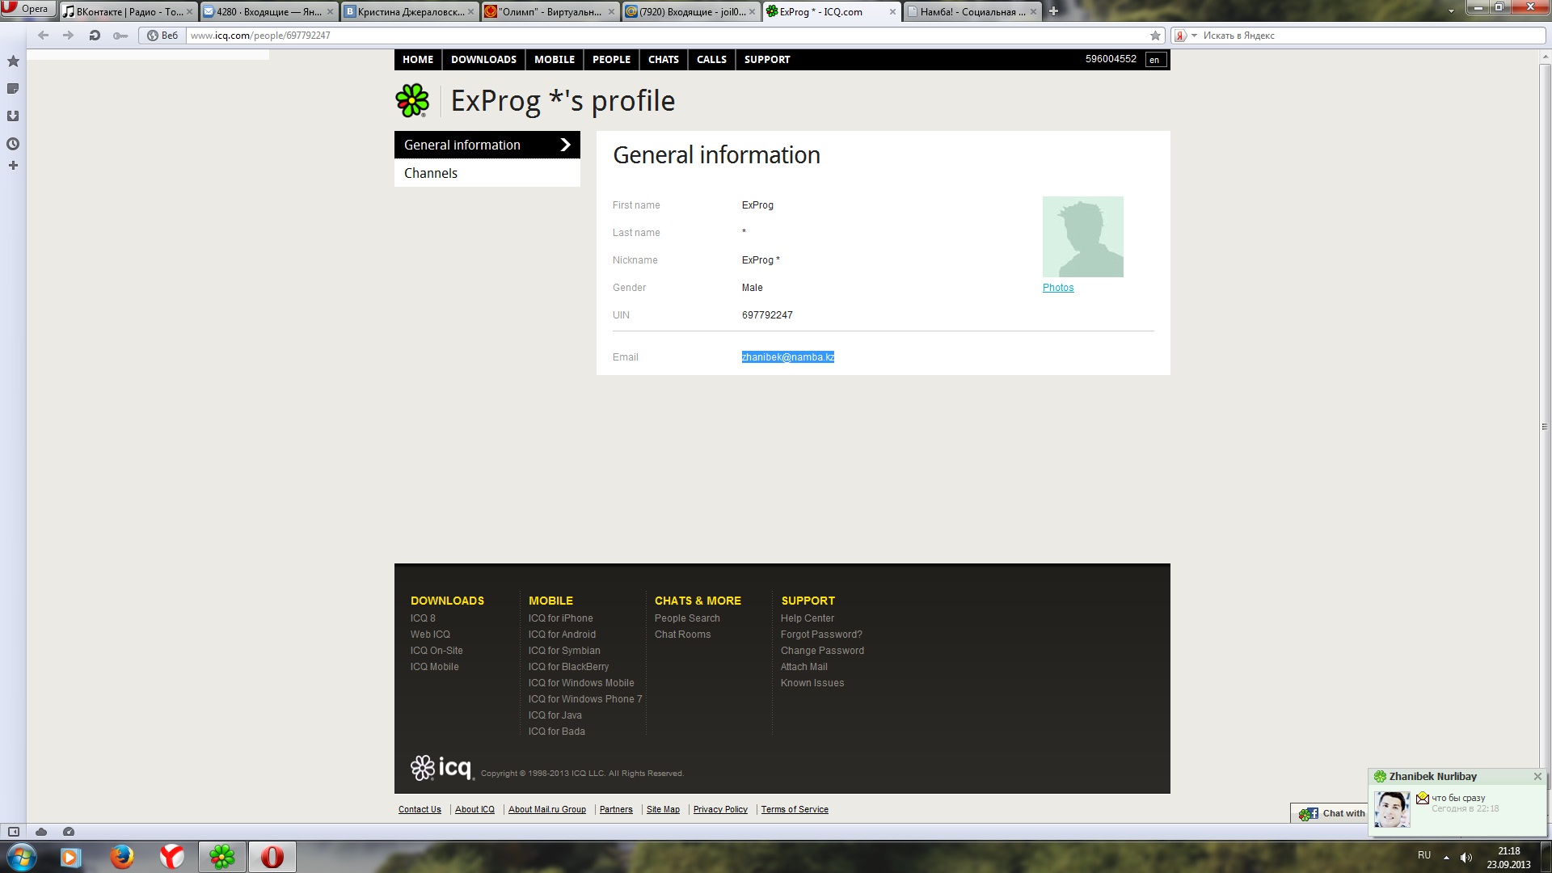This screenshot has width=1552, height=873.
Task: Open DOWNLOADS in ICQ navigation
Action: (483, 60)
